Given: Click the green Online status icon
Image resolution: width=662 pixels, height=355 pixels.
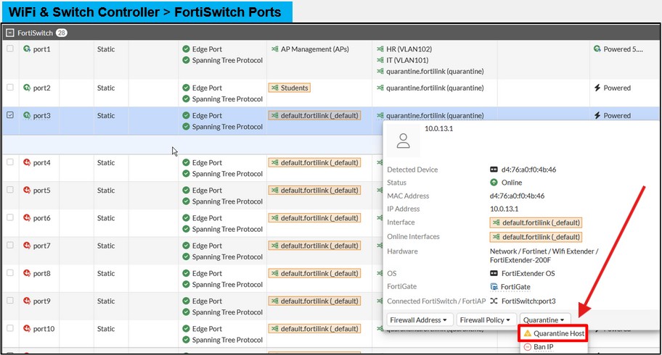Looking at the screenshot, I should [x=494, y=183].
